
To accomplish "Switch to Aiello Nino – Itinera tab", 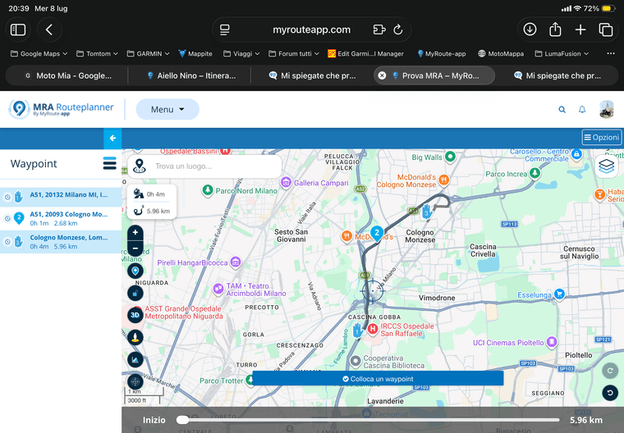I will (x=191, y=75).
